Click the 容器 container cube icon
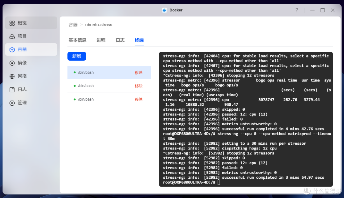This screenshot has width=344, height=198. point(12,49)
